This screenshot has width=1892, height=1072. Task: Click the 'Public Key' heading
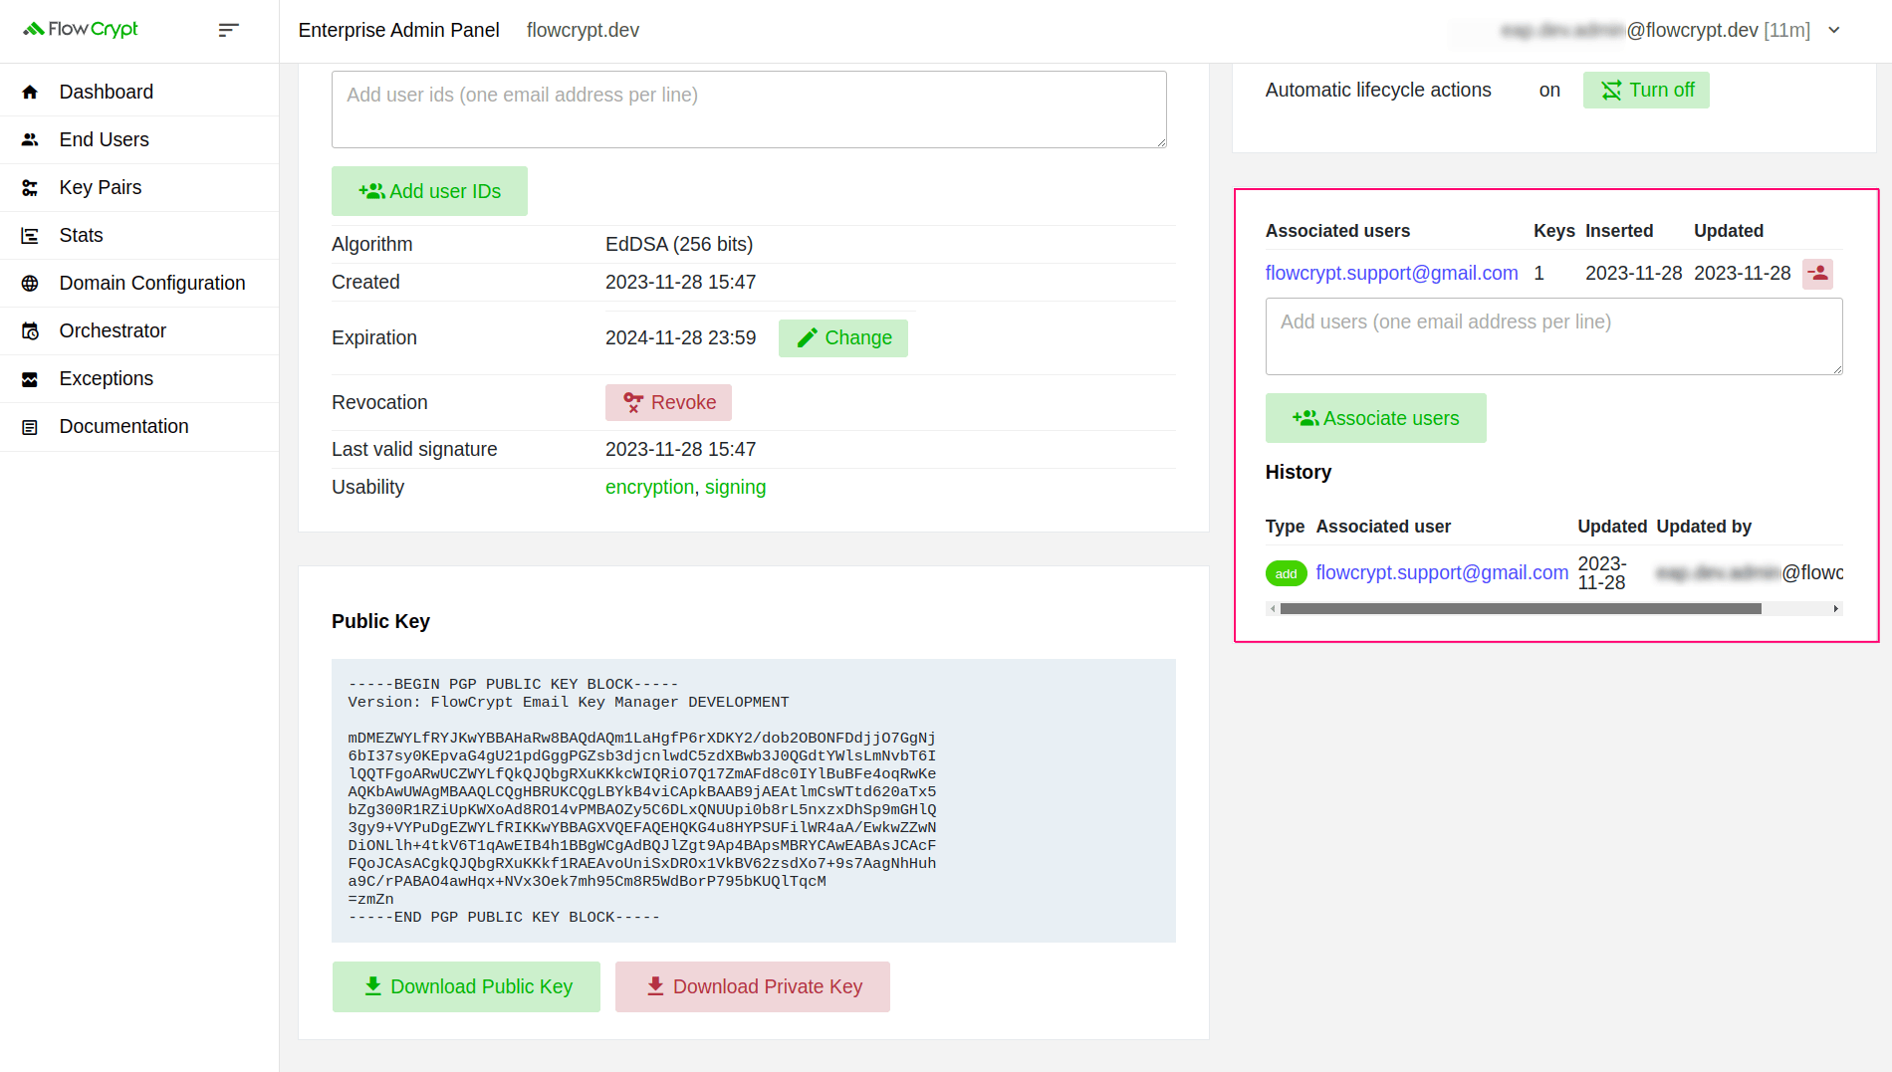tap(380, 621)
